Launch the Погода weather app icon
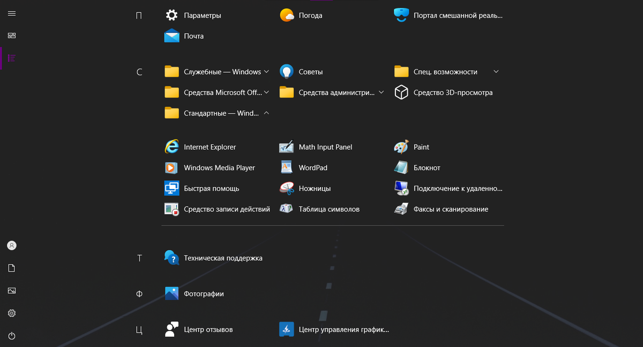Screen dimensions: 643x347 287,15
